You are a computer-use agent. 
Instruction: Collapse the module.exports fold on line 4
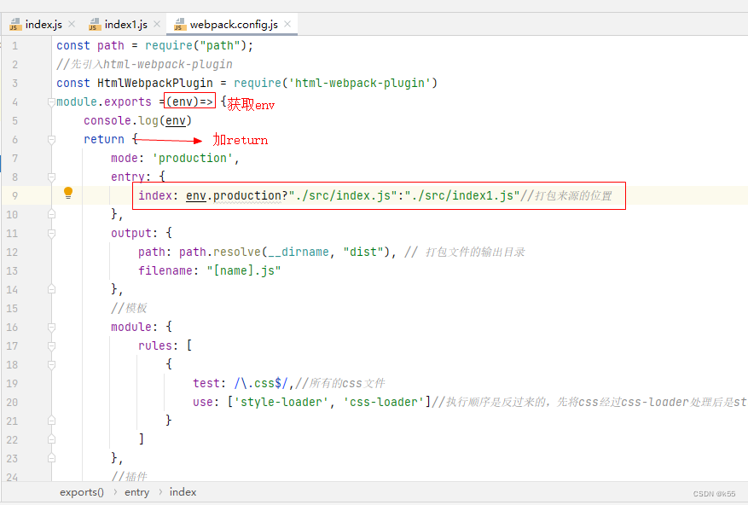tap(51, 102)
